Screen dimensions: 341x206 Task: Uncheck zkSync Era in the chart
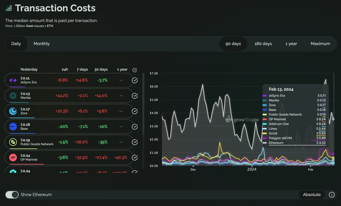point(134,80)
